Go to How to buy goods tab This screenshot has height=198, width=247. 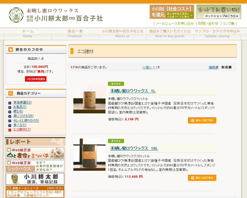(x=170, y=34)
